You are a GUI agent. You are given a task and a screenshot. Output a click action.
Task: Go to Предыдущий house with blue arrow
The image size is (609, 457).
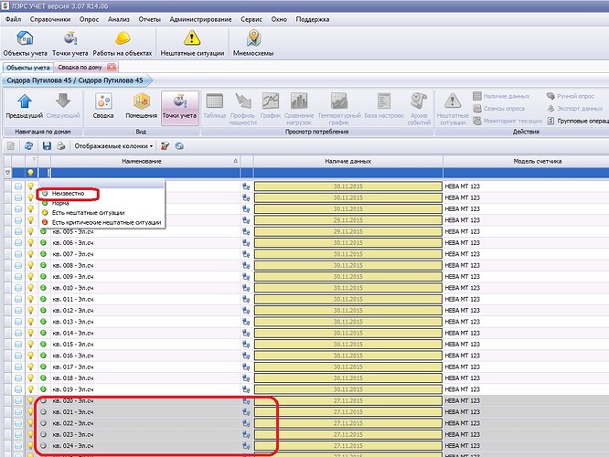(x=25, y=106)
